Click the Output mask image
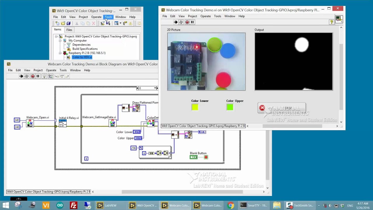Viewport: 373px width, 210px height. point(294,62)
